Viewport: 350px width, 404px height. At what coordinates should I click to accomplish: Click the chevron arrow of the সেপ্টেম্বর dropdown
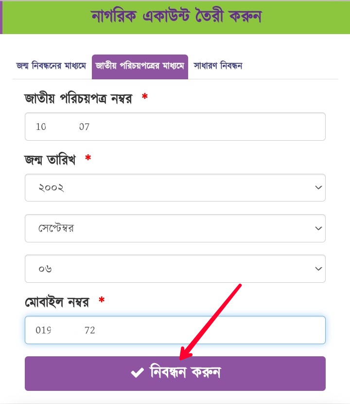(x=318, y=228)
